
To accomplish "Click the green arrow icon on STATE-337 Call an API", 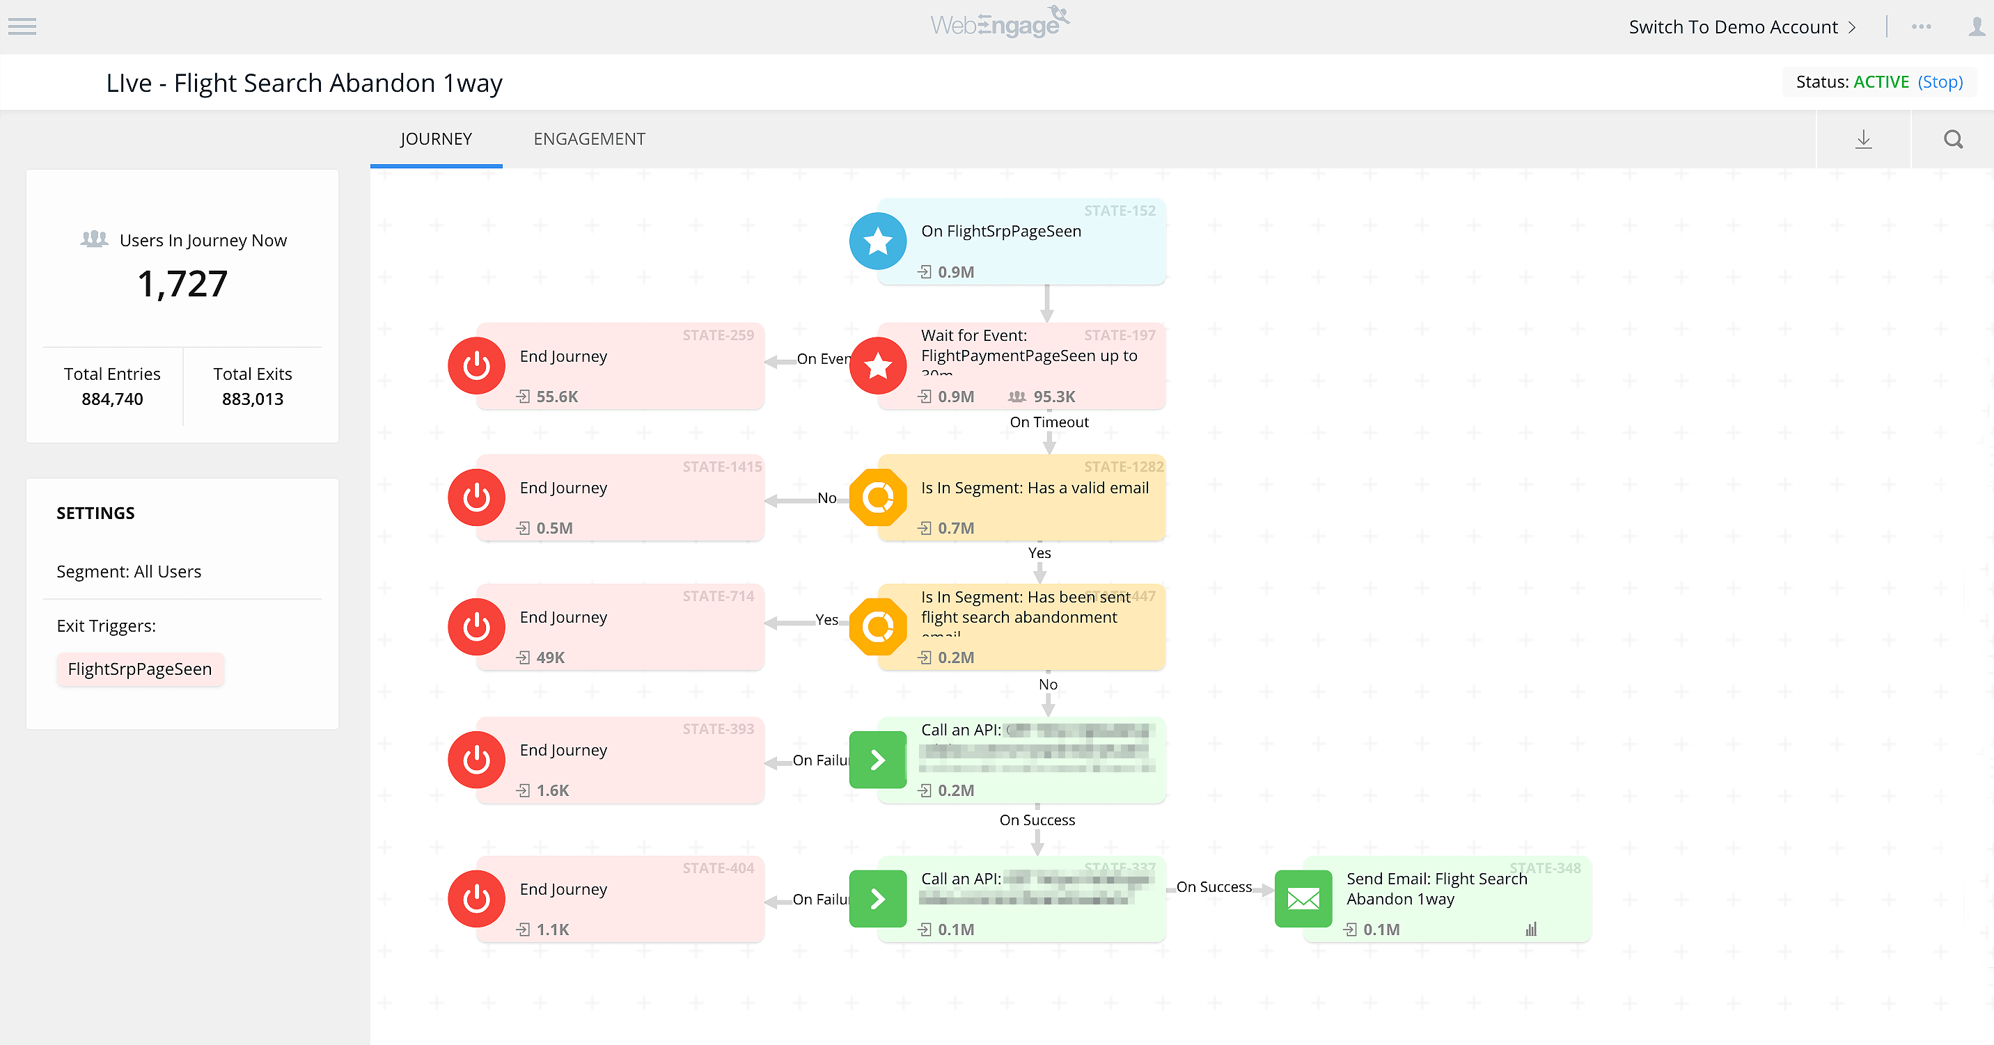I will point(877,899).
